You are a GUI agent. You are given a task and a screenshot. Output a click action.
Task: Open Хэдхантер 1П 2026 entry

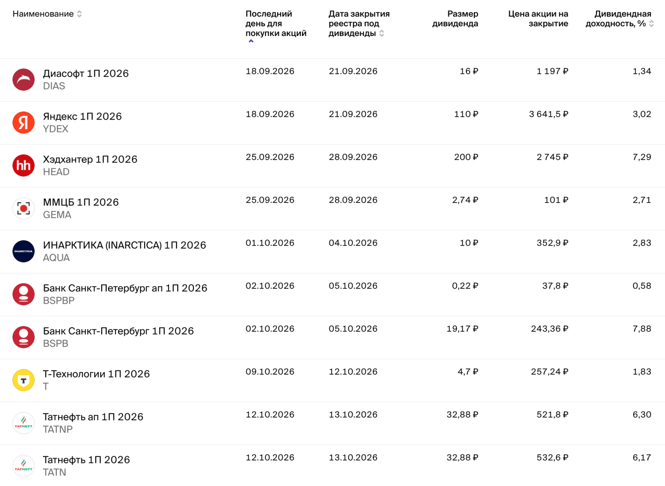tap(90, 159)
